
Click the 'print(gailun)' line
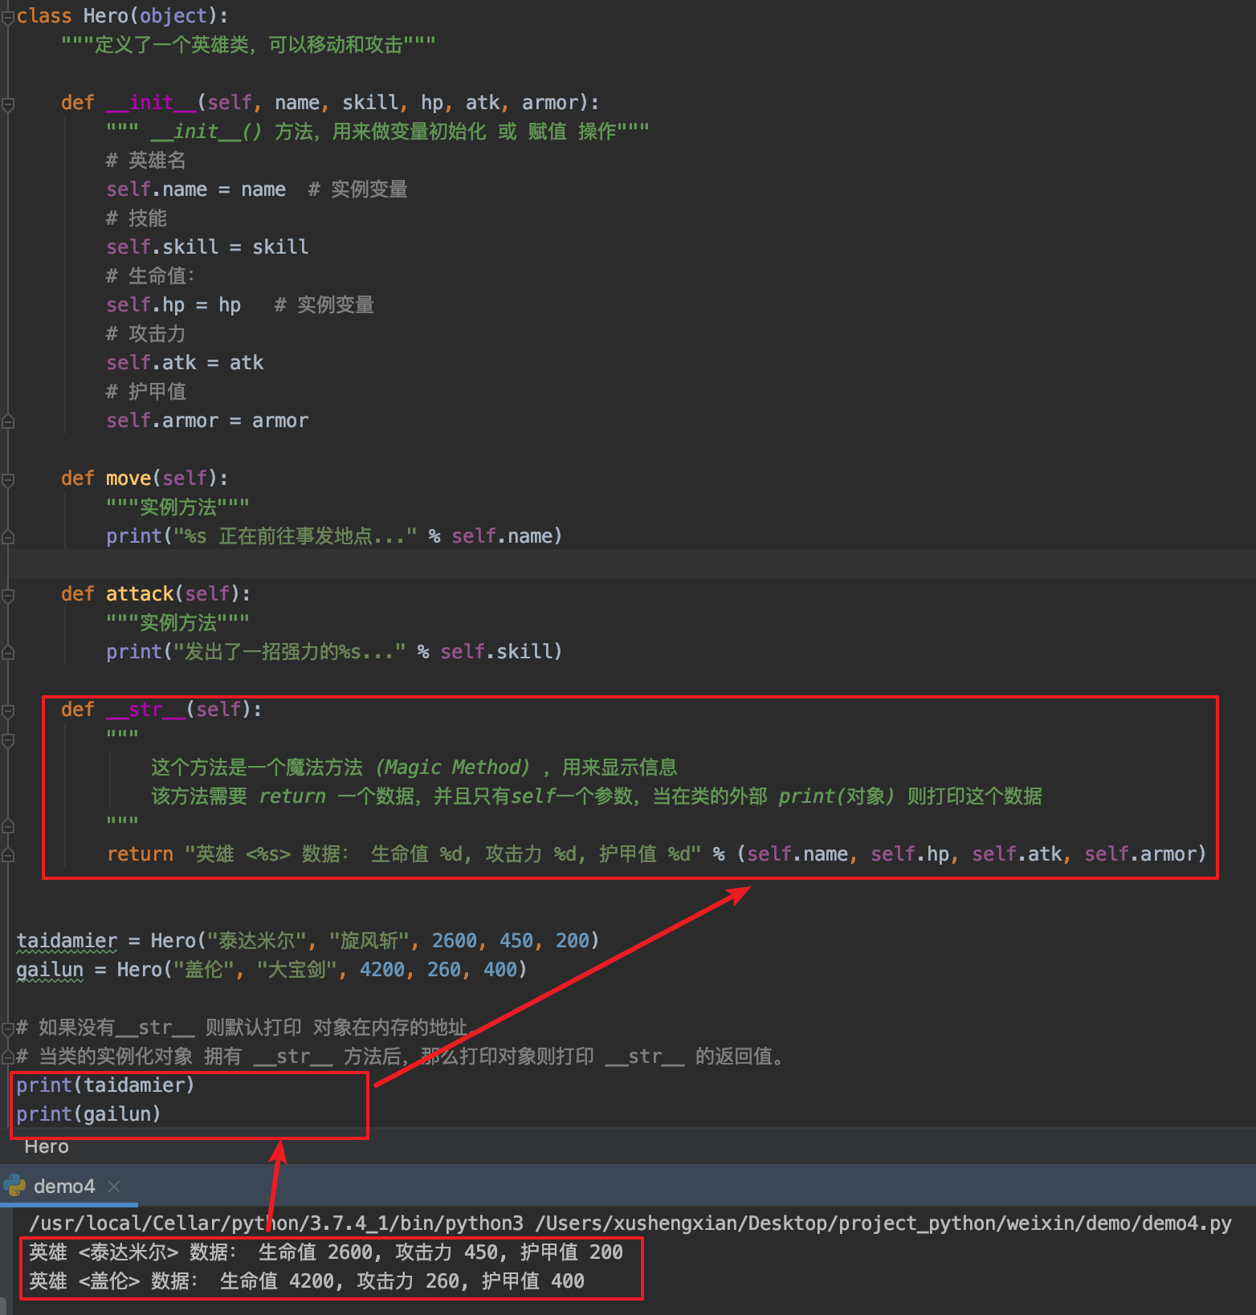(x=88, y=1114)
